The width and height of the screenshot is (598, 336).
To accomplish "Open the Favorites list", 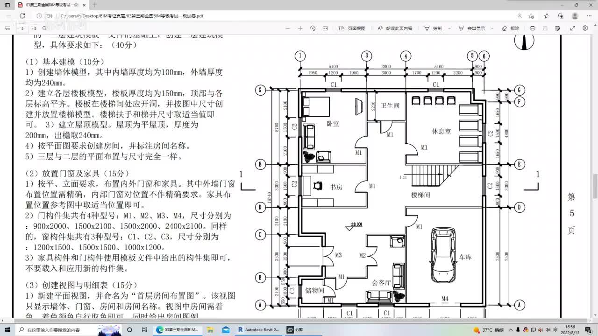I will pyautogui.click(x=547, y=16).
